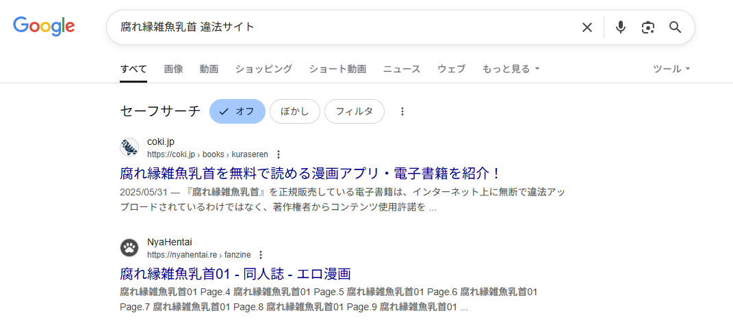Set SafeSearch to ぼかし
This screenshot has height=328, width=733.
(x=294, y=111)
